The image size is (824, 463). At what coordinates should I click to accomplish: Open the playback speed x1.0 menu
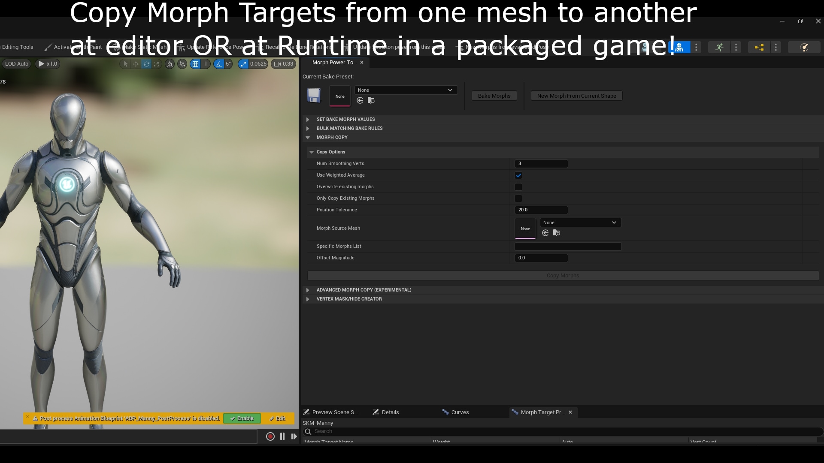coord(47,64)
